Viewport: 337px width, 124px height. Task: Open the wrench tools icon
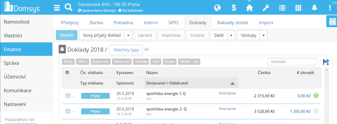266,8
